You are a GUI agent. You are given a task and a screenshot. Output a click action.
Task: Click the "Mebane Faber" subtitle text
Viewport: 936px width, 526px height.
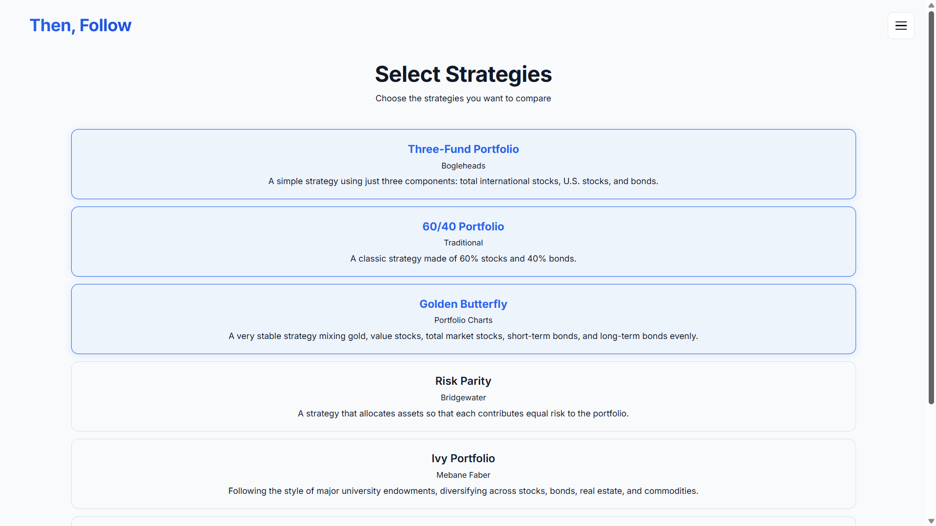click(x=463, y=475)
